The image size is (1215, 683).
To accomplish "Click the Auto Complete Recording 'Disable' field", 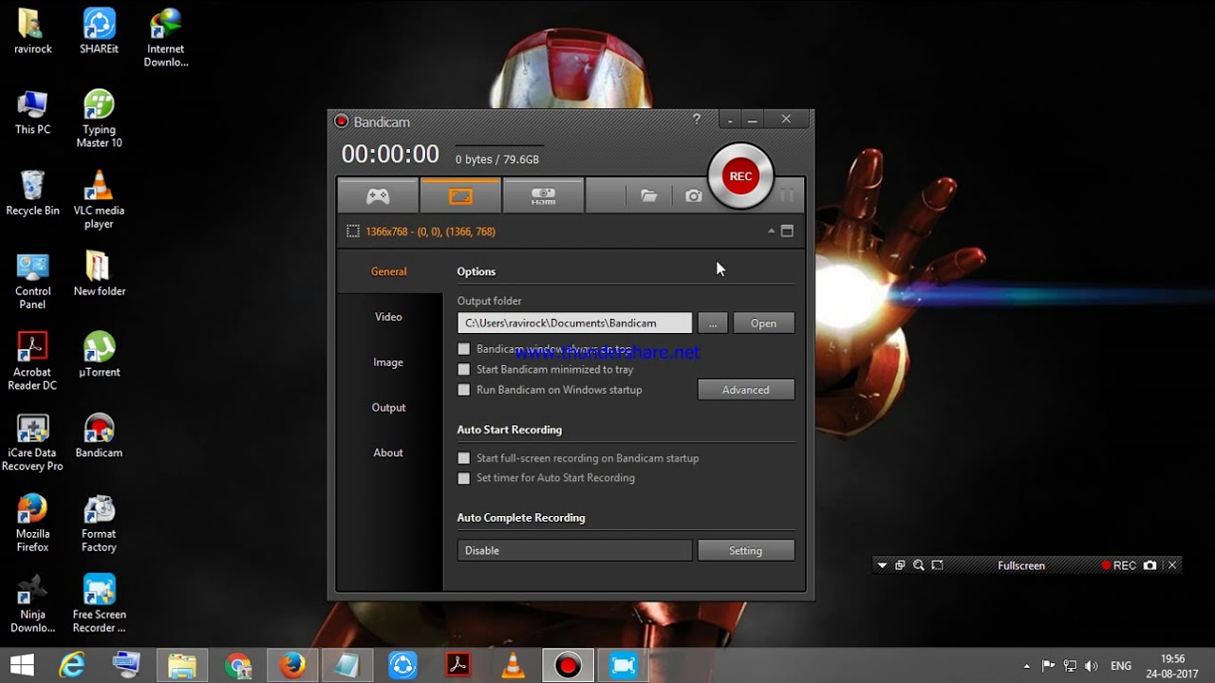I will click(x=574, y=550).
